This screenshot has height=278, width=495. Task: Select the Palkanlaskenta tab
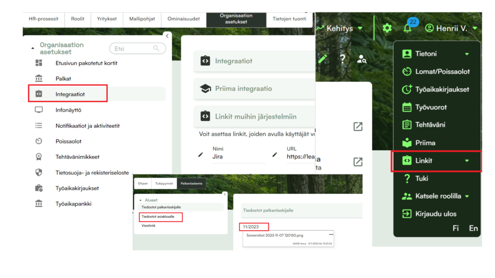pyautogui.click(x=191, y=183)
